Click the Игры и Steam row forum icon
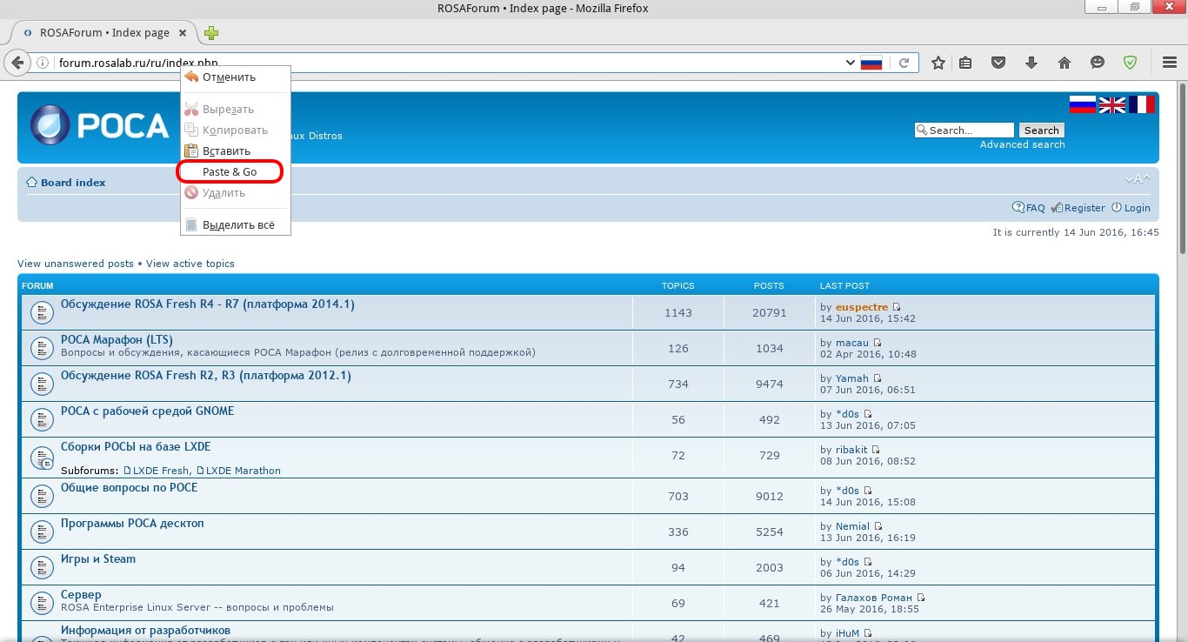1188x642 pixels. click(x=41, y=568)
